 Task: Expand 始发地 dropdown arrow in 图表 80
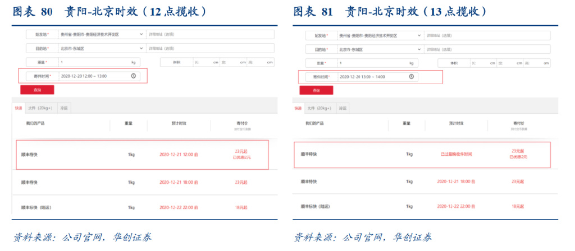[x=142, y=34]
